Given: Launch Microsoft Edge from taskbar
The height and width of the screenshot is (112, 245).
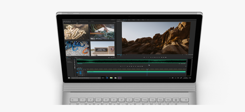Looking at the screenshot, I should (107, 78).
